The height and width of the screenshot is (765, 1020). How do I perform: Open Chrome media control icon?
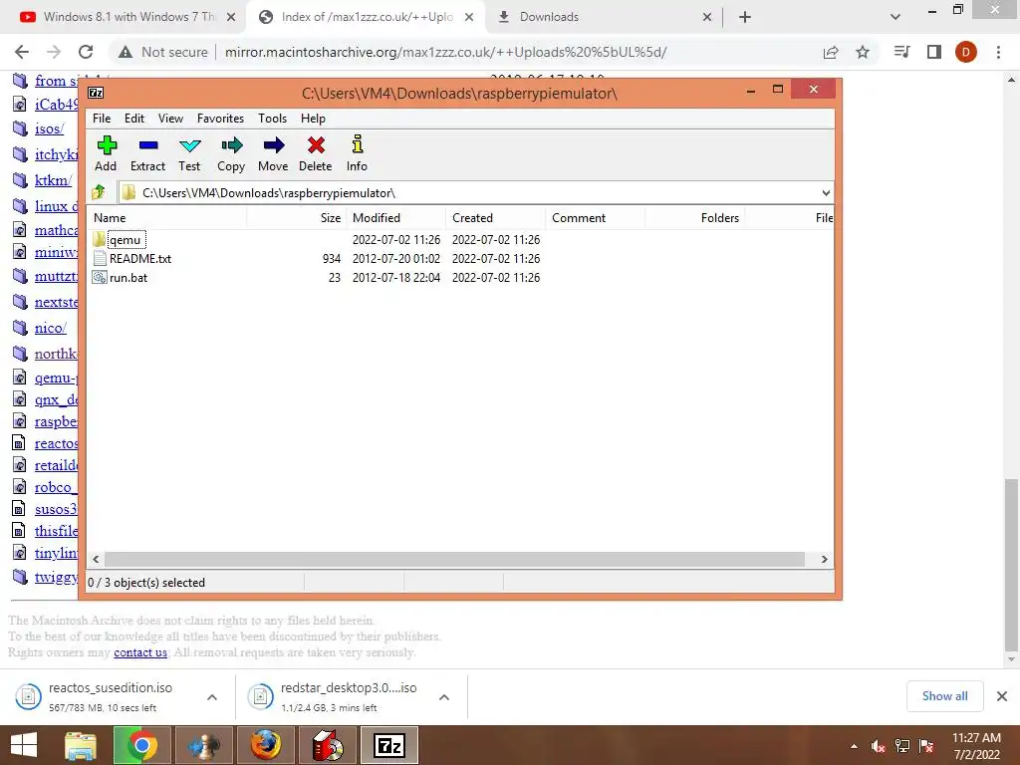pyautogui.click(x=901, y=52)
